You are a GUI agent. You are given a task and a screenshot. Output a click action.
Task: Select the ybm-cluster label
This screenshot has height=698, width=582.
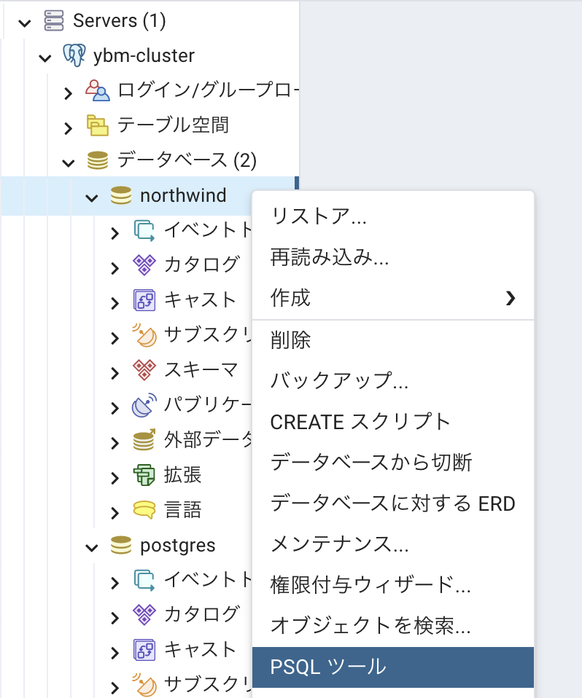(x=144, y=56)
